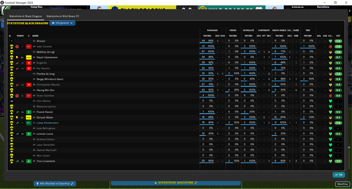Switch to Statistiche di Black Dragons tab
The width and height of the screenshot is (352, 189).
click(x=26, y=16)
